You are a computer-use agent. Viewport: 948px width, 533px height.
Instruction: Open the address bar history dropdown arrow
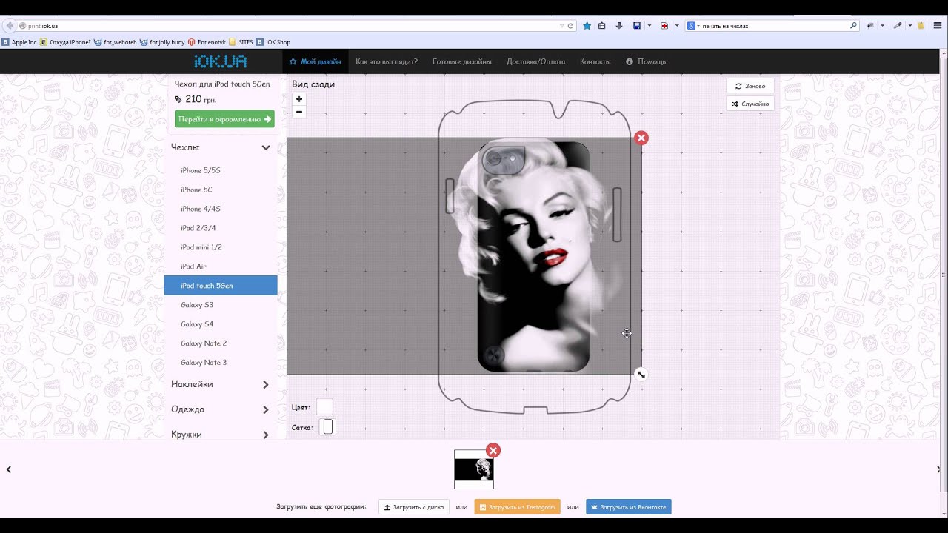coord(562,26)
